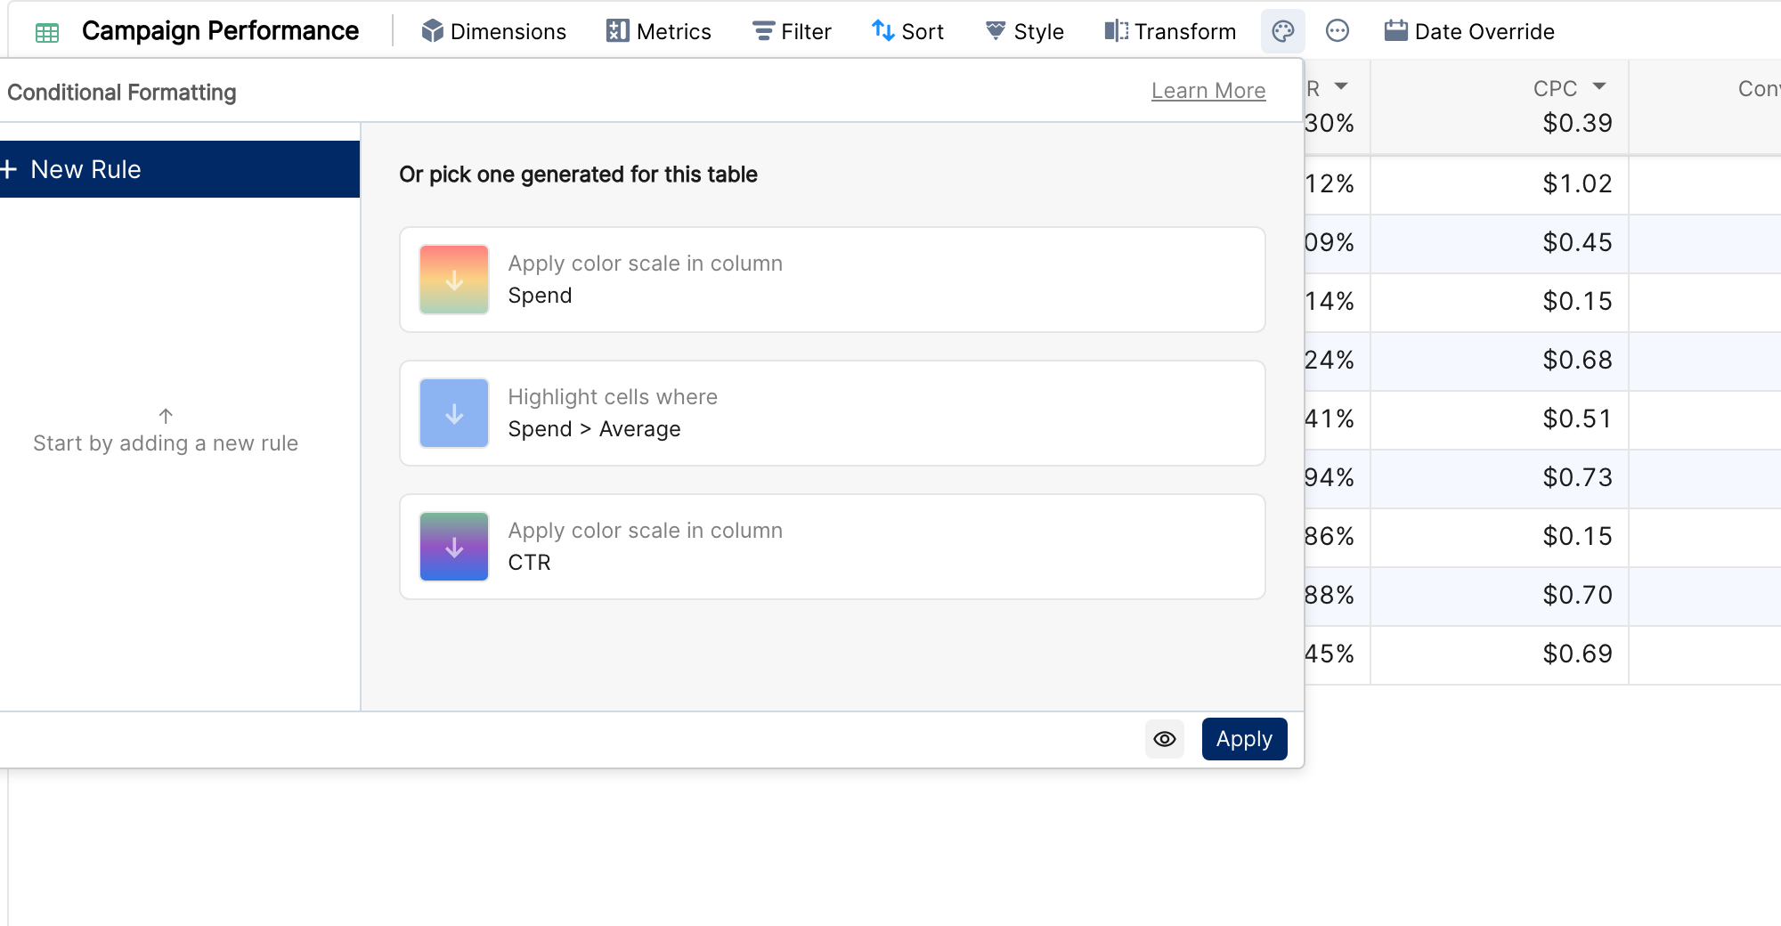The height and width of the screenshot is (926, 1781).
Task: Select the Spend color scale swatch
Action: 454,280
